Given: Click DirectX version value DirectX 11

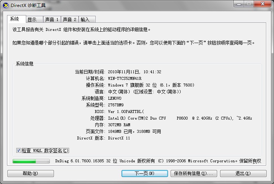Looking at the screenshot, I should point(119,138).
